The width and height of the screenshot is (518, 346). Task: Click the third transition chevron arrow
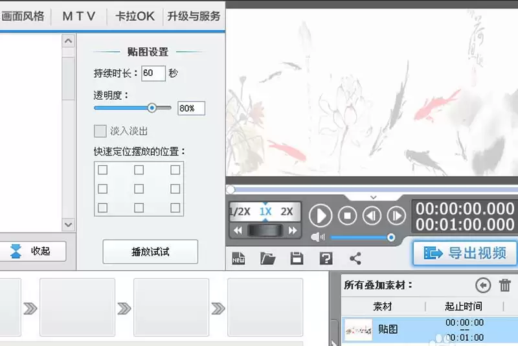[x=218, y=308]
